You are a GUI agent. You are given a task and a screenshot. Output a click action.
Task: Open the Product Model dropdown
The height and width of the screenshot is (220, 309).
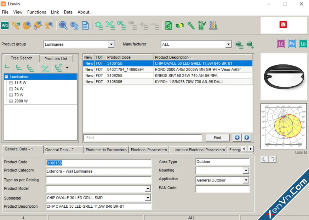point(148,189)
